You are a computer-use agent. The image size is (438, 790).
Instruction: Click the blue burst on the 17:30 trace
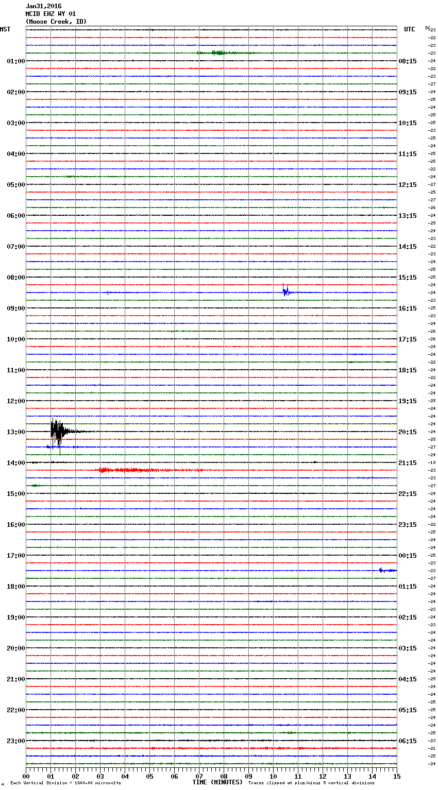click(388, 570)
